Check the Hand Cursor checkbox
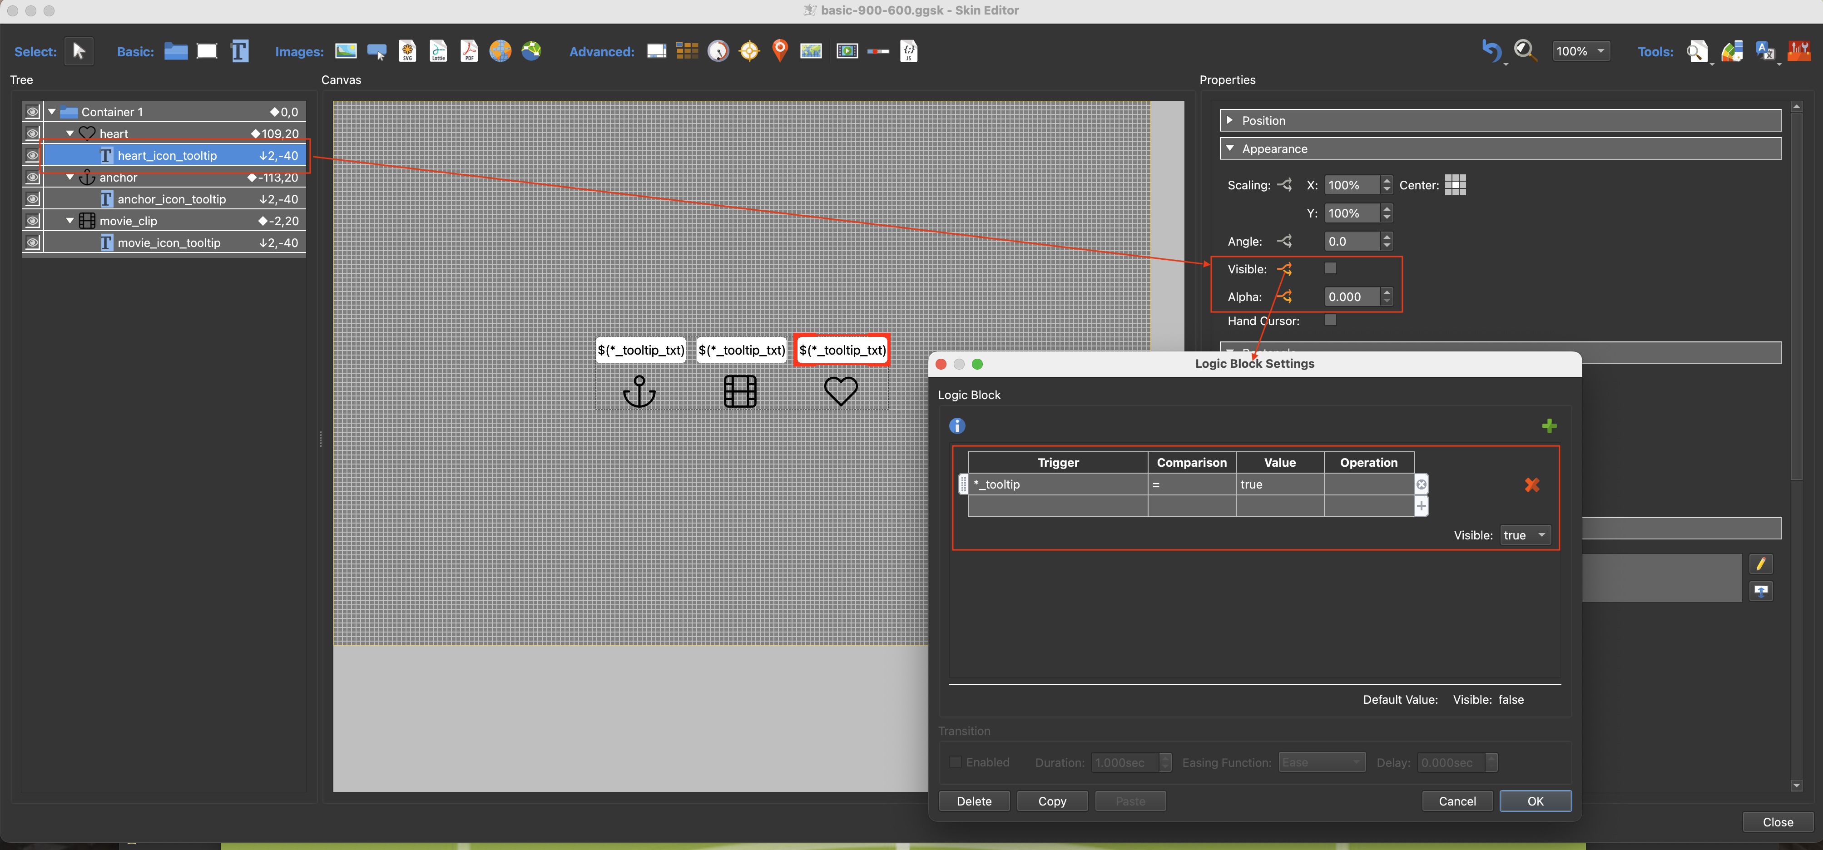This screenshot has height=850, width=1823. pos(1330,320)
